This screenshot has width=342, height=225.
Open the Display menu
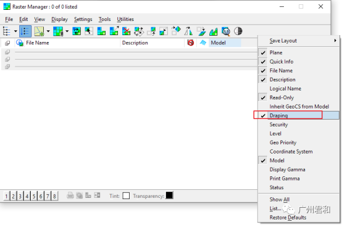(x=59, y=19)
